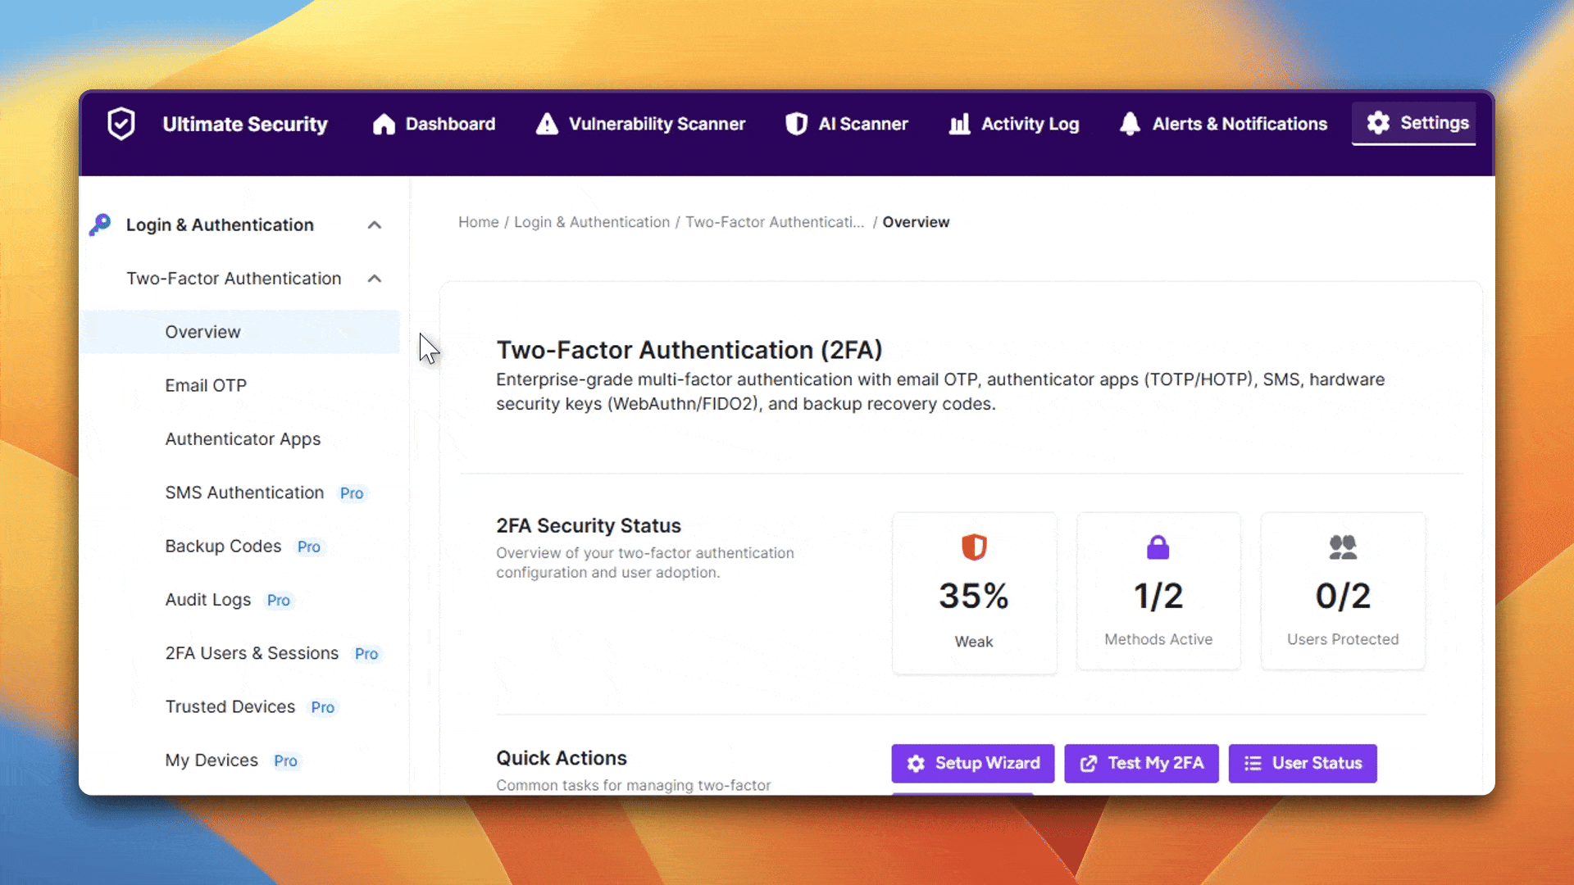Click the key icon beside Login & Authentication
This screenshot has width=1574, height=885.
[x=100, y=225]
